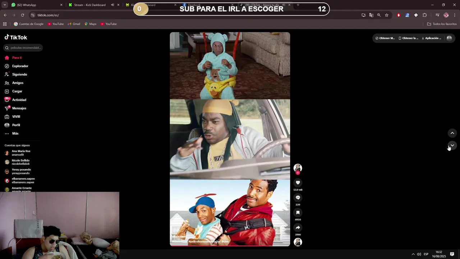Open the Amigos page

point(14,83)
